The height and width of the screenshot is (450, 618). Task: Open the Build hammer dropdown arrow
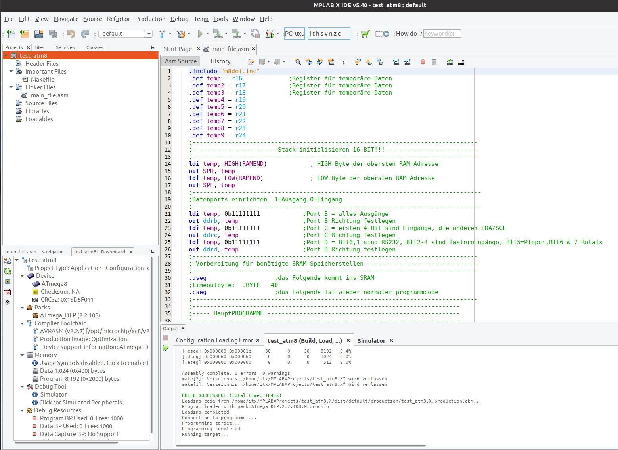[x=170, y=34]
